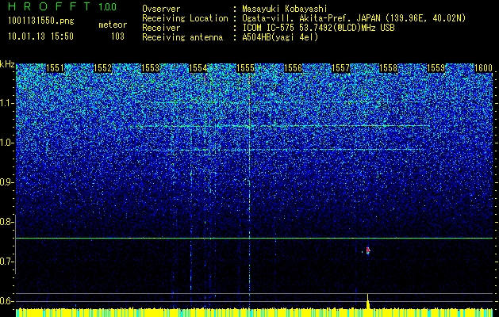This screenshot has width=499, height=317.
Task: Click the 1.0 kHz axis label
Action: tap(6, 143)
